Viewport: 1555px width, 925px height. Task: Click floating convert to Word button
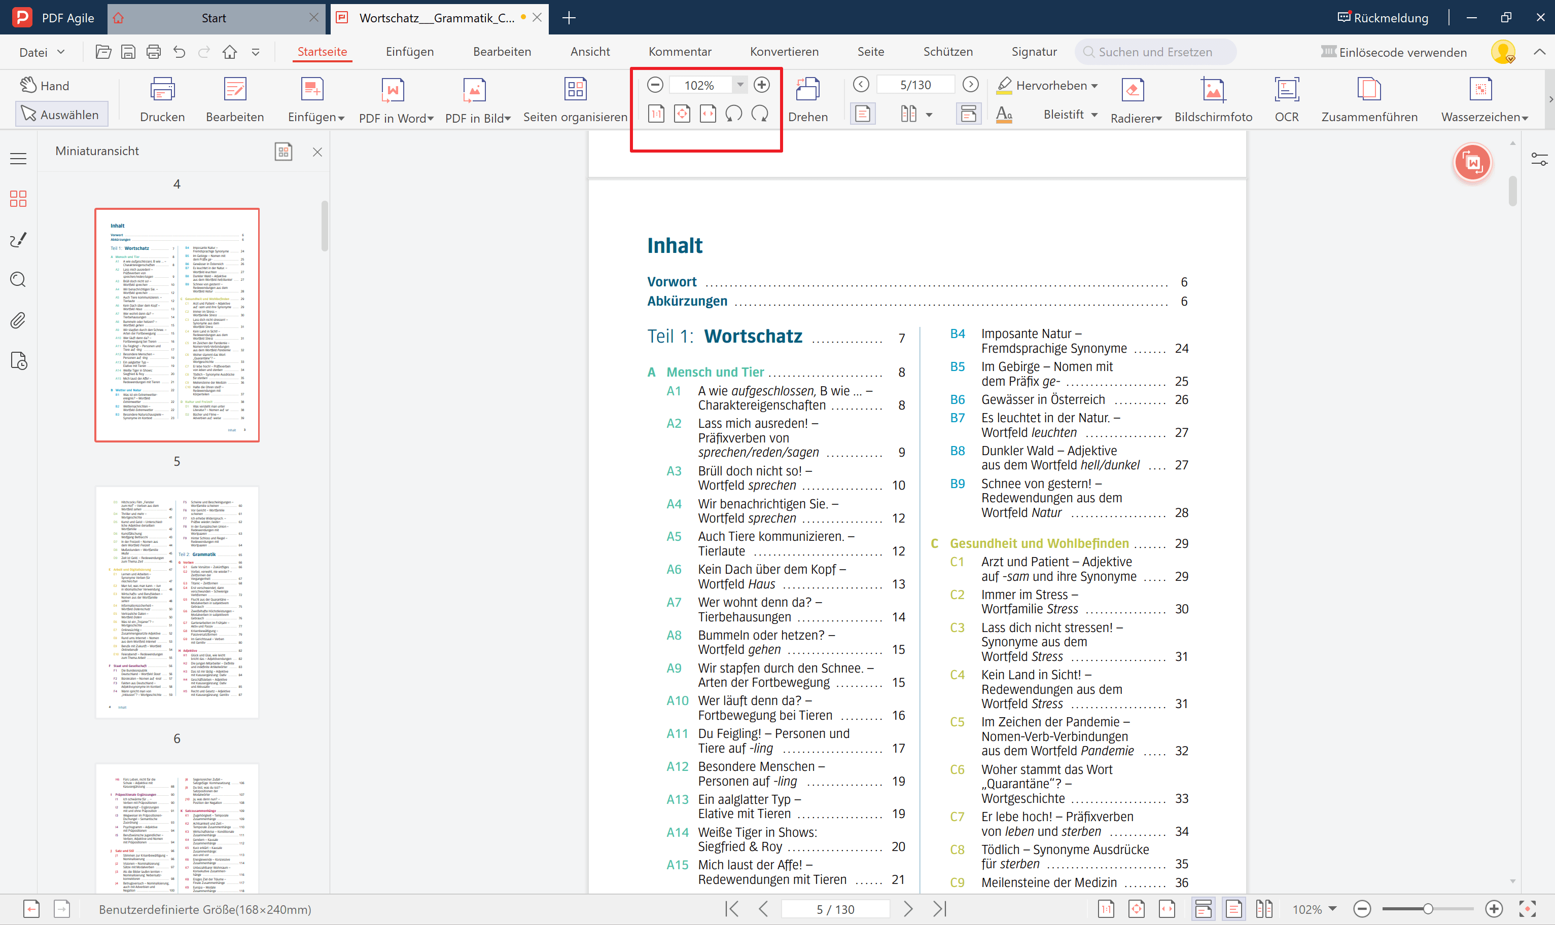tap(1473, 163)
